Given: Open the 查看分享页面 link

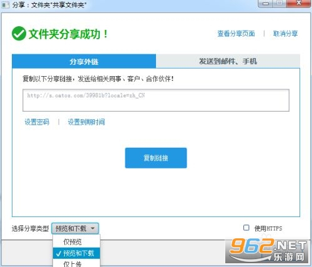Looking at the screenshot, I should pos(236,34).
